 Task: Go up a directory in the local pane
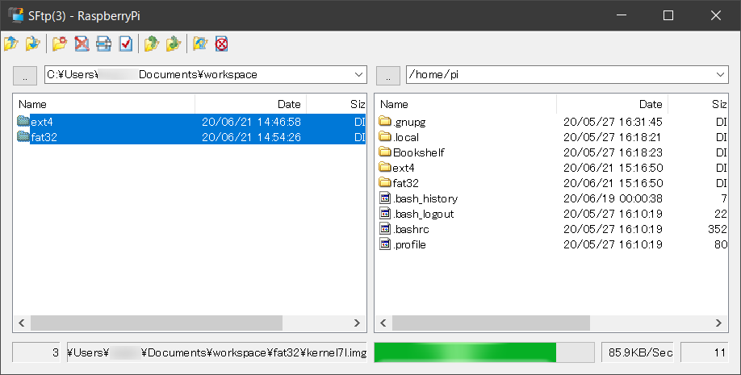[25, 76]
